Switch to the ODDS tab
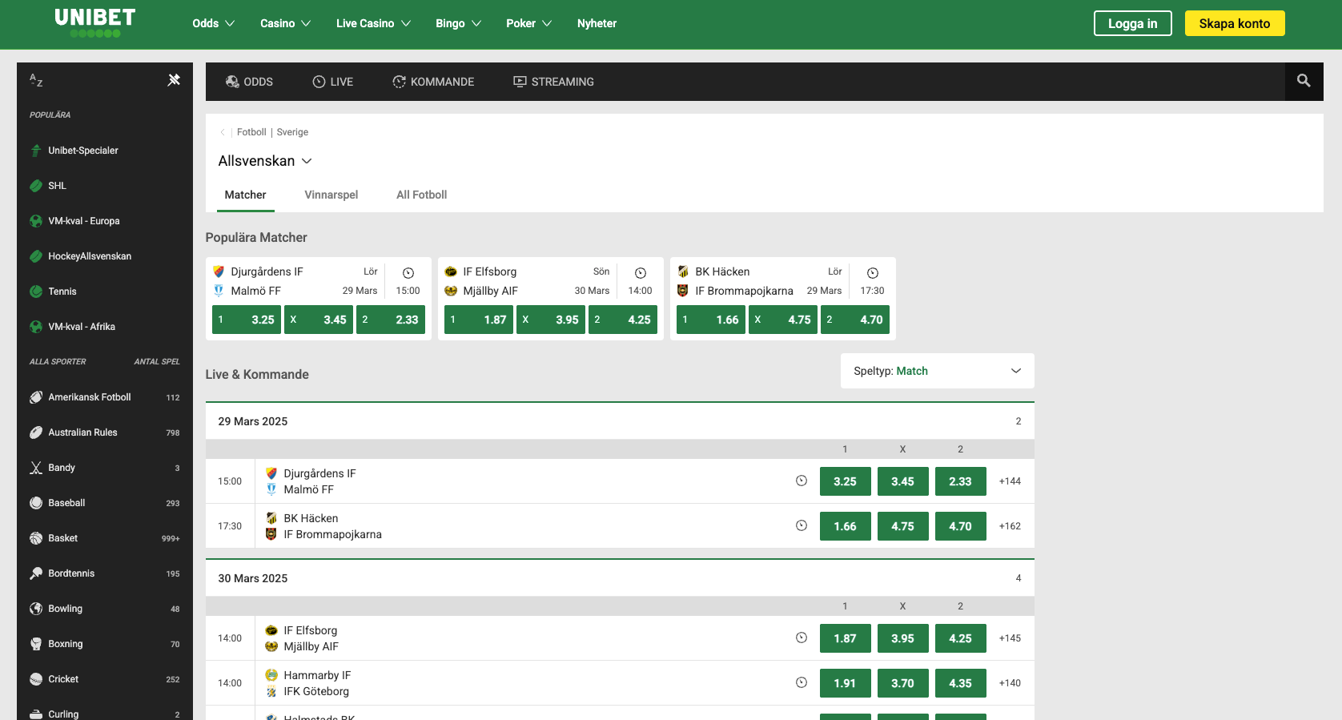This screenshot has width=1342, height=720. pyautogui.click(x=249, y=82)
